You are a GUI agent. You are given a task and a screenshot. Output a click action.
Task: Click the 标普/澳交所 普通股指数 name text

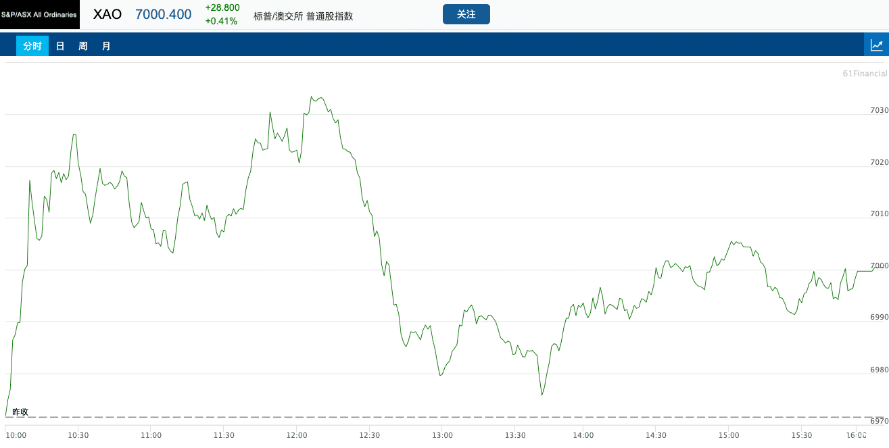303,16
